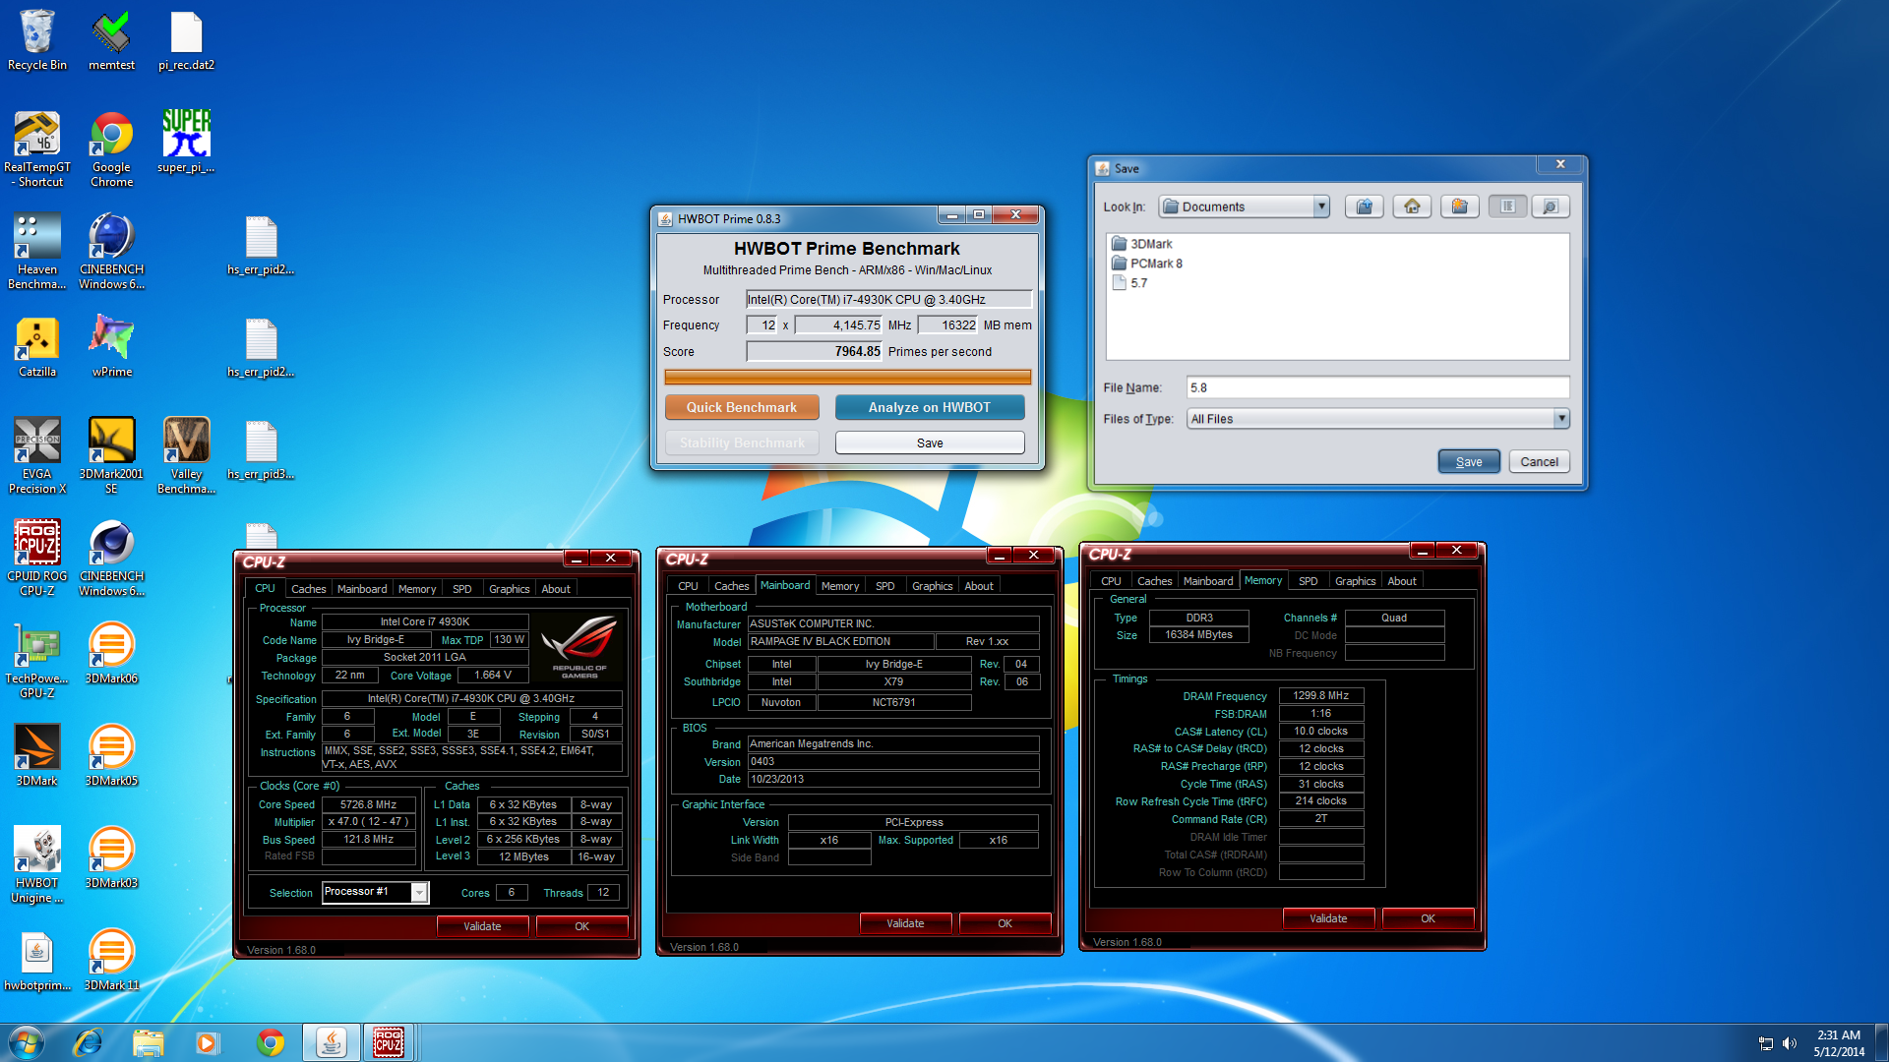This screenshot has height=1062, width=1889.
Task: Open CPU tab in the Memory CPU-Z window
Action: coord(1111,581)
